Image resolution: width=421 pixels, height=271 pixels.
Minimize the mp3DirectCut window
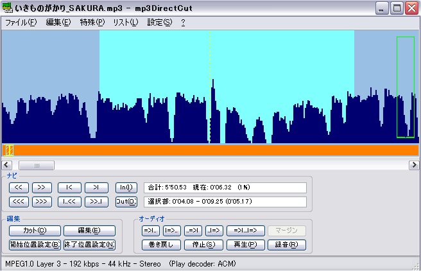click(x=381, y=8)
